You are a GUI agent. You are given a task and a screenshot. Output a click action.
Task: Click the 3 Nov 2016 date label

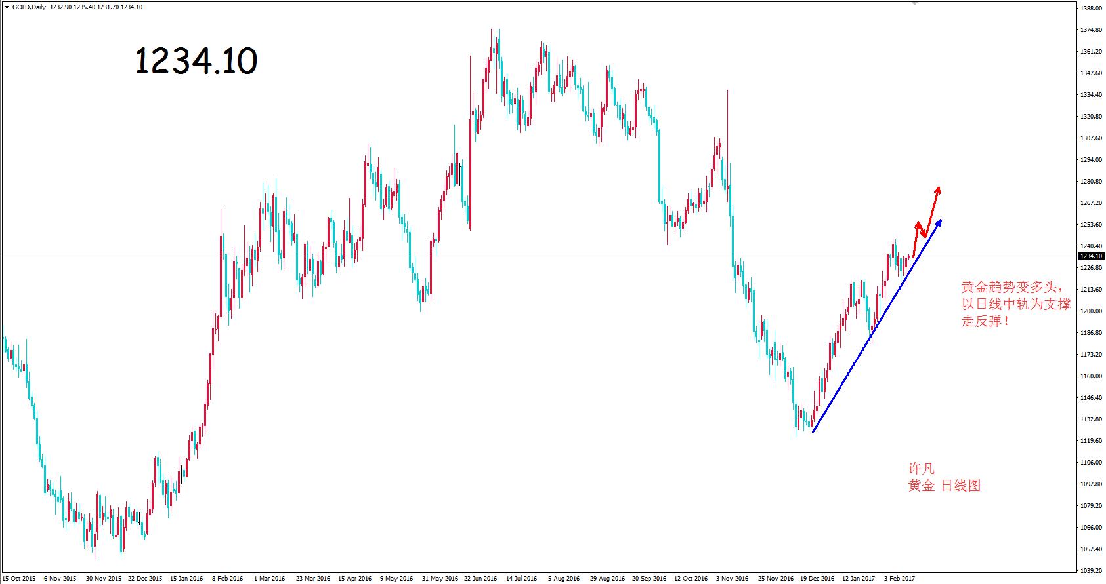pyautogui.click(x=733, y=579)
